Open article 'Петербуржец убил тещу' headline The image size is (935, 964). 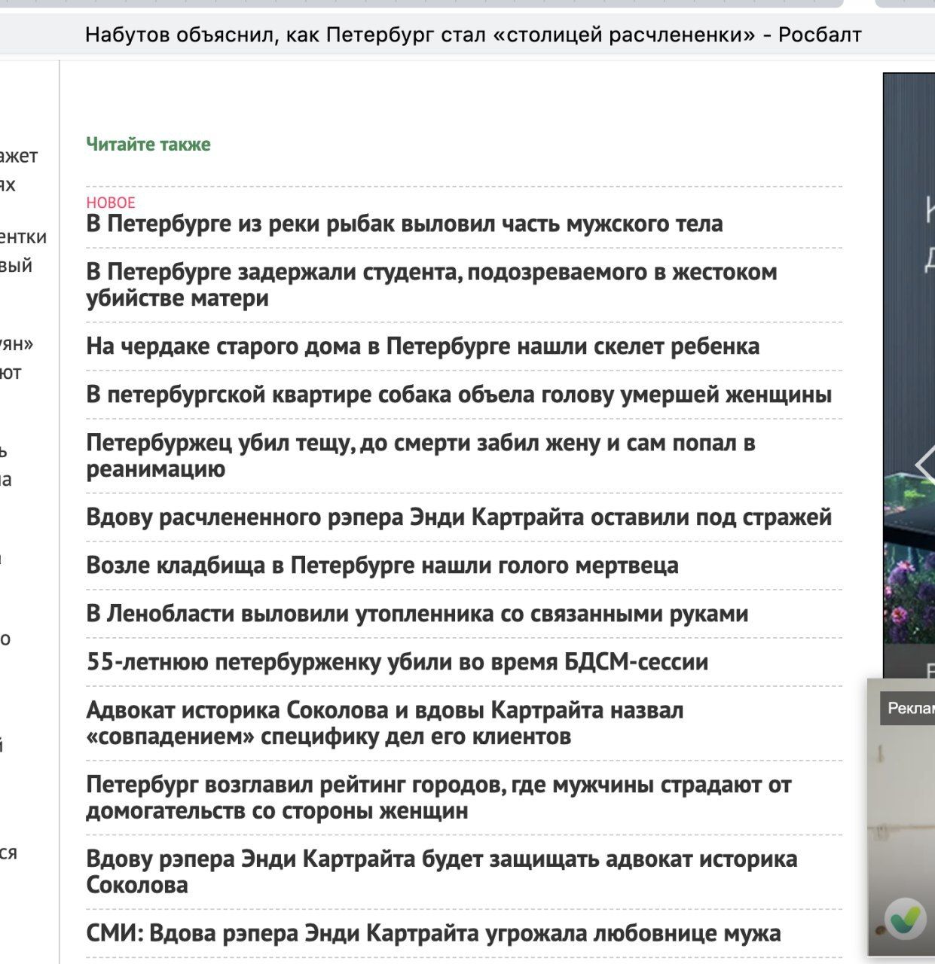420,456
